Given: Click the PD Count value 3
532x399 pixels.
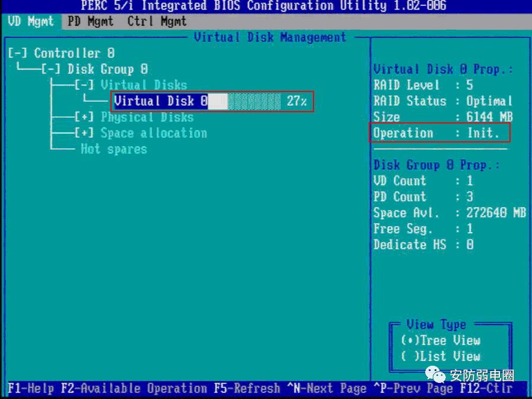Looking at the screenshot, I should click(x=470, y=197).
